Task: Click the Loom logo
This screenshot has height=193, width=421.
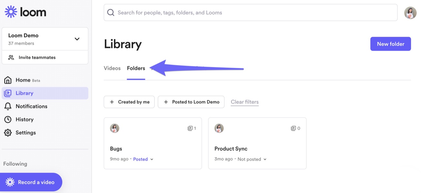Action: click(25, 12)
